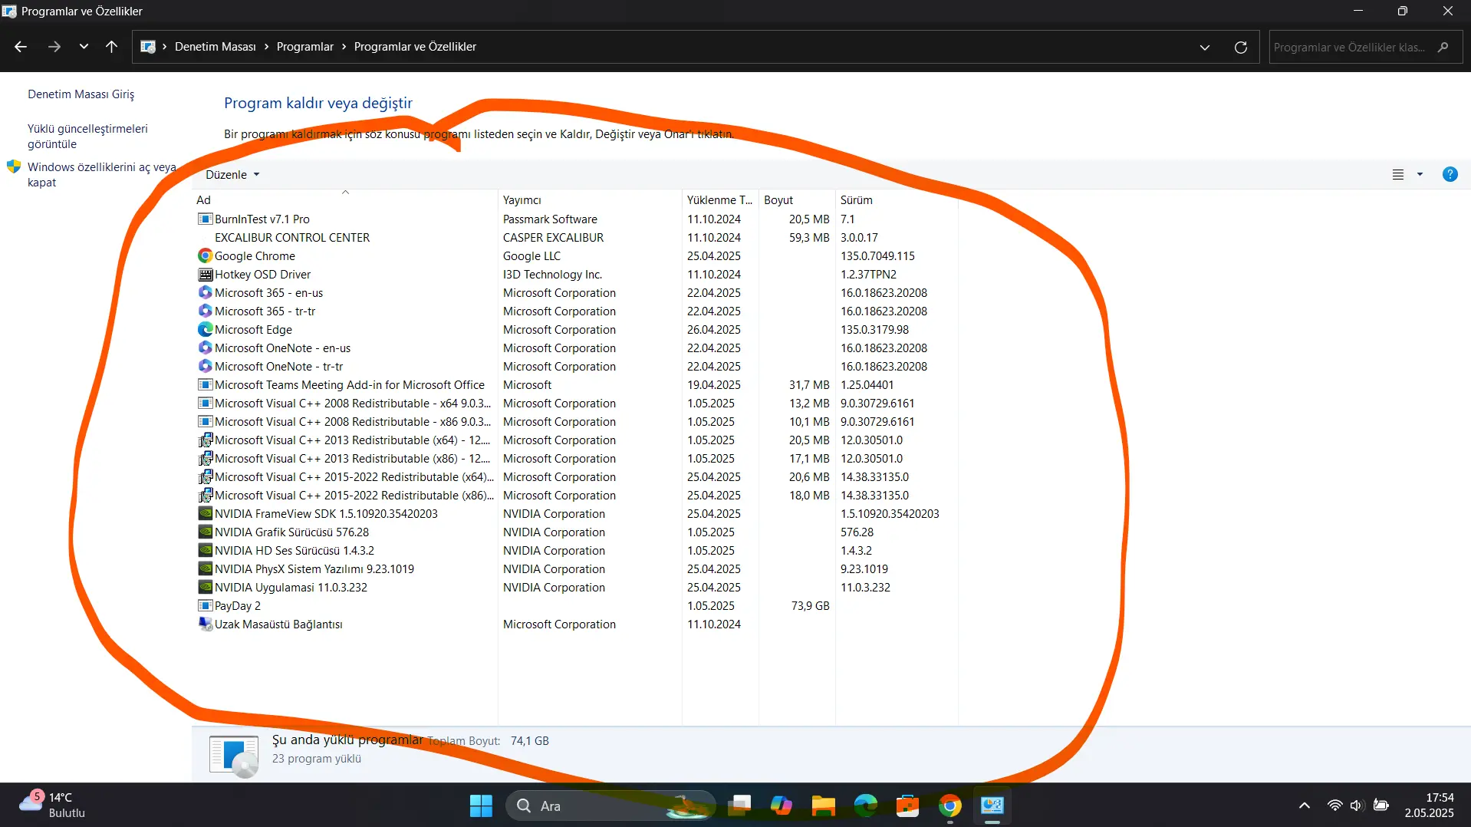
Task: Sort by Yayımcı column header
Action: pyautogui.click(x=590, y=200)
